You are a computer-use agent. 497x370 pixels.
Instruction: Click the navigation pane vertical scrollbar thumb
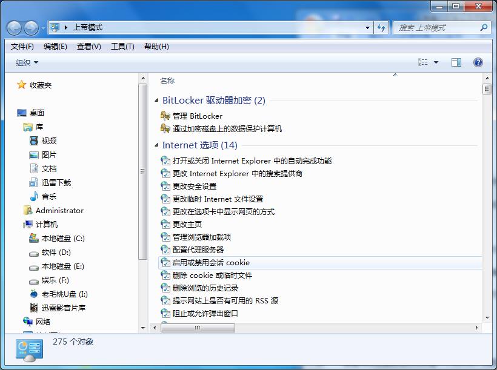click(x=142, y=171)
